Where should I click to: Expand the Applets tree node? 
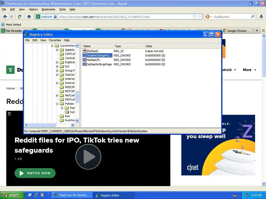click(57, 50)
